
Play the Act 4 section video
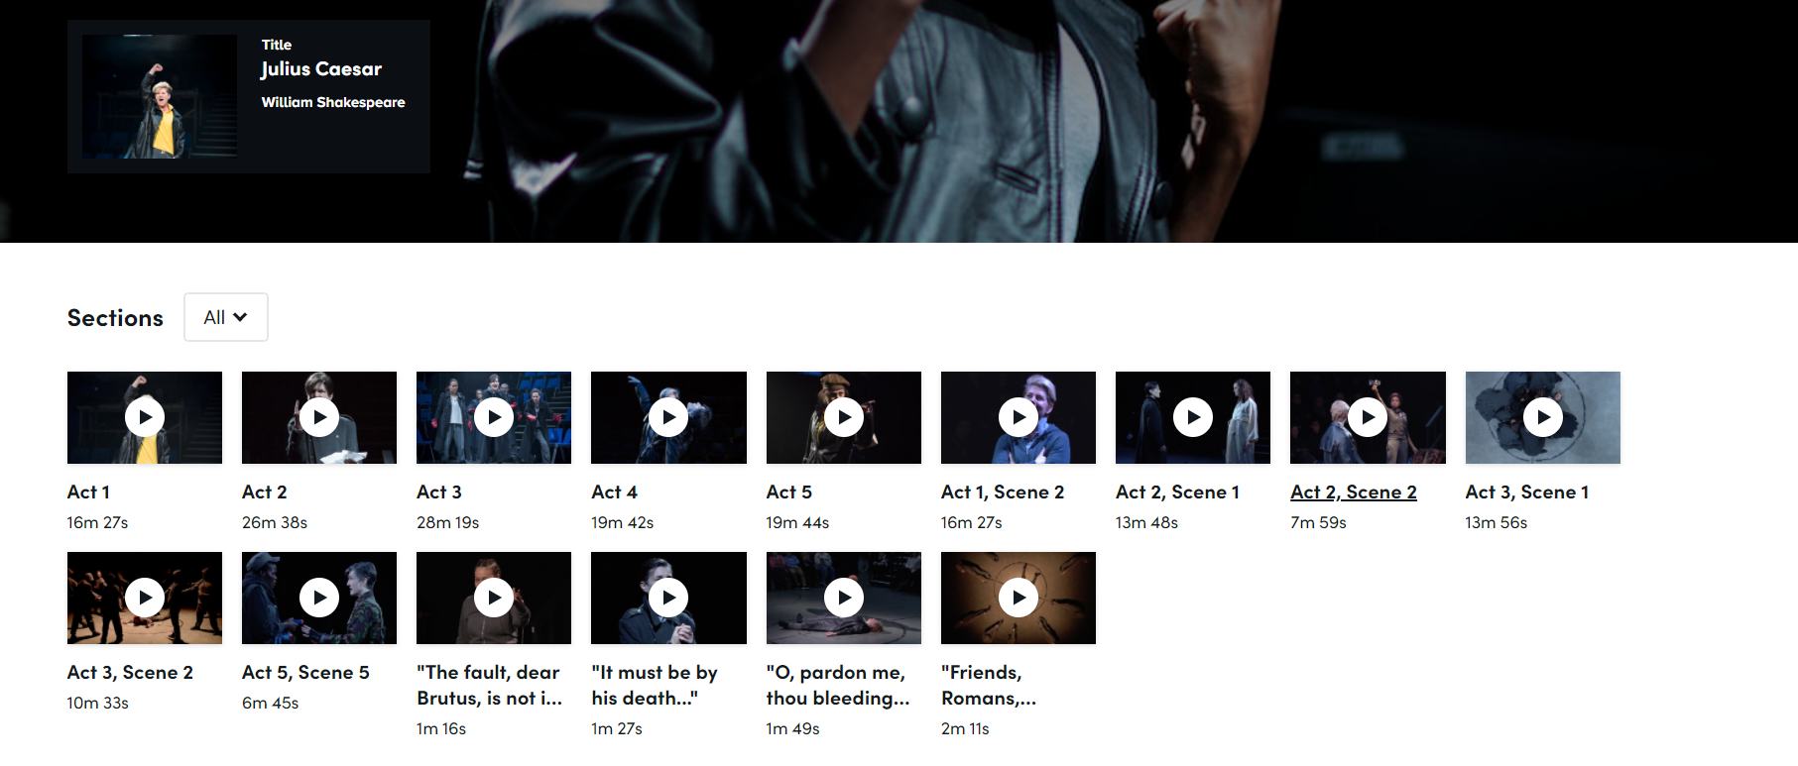(x=668, y=417)
